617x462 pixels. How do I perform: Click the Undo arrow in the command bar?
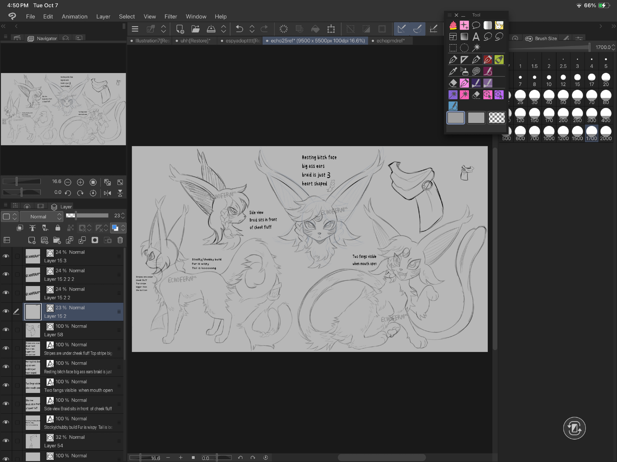pos(239,29)
